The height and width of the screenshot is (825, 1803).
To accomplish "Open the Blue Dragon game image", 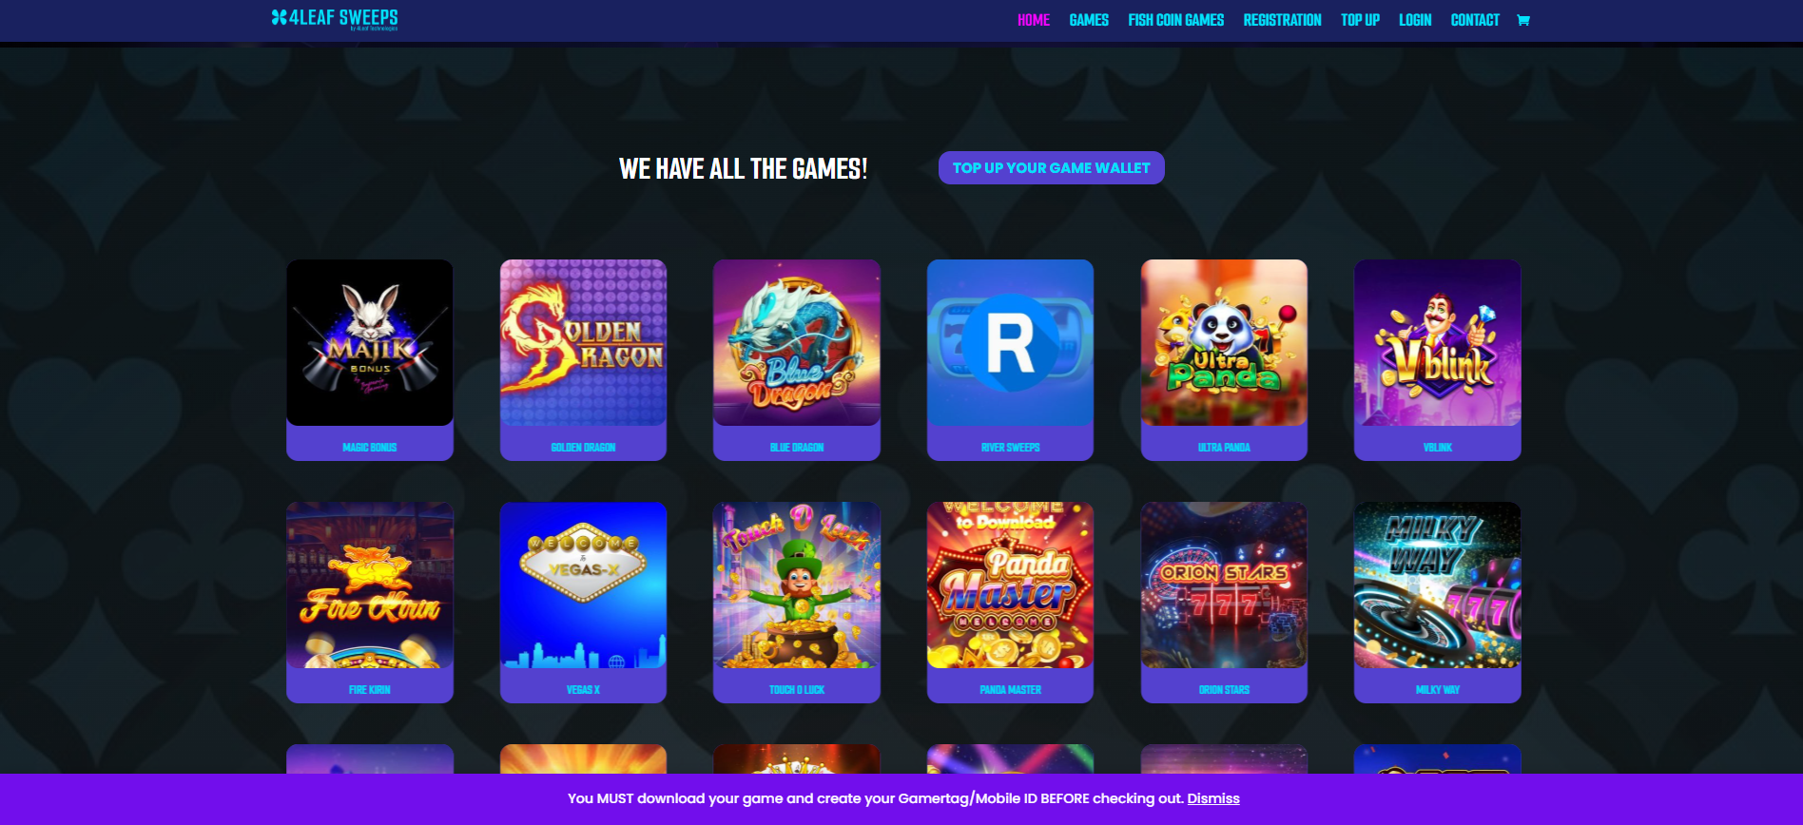I will (x=797, y=343).
